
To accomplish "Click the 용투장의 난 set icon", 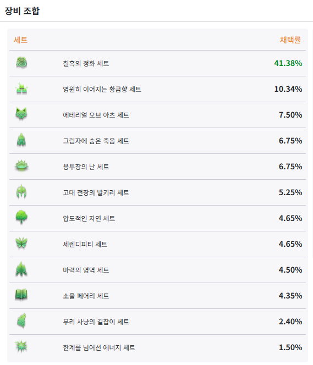I will click(x=21, y=166).
